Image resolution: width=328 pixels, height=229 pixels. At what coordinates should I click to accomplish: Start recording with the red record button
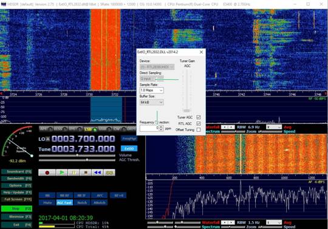coord(47,173)
